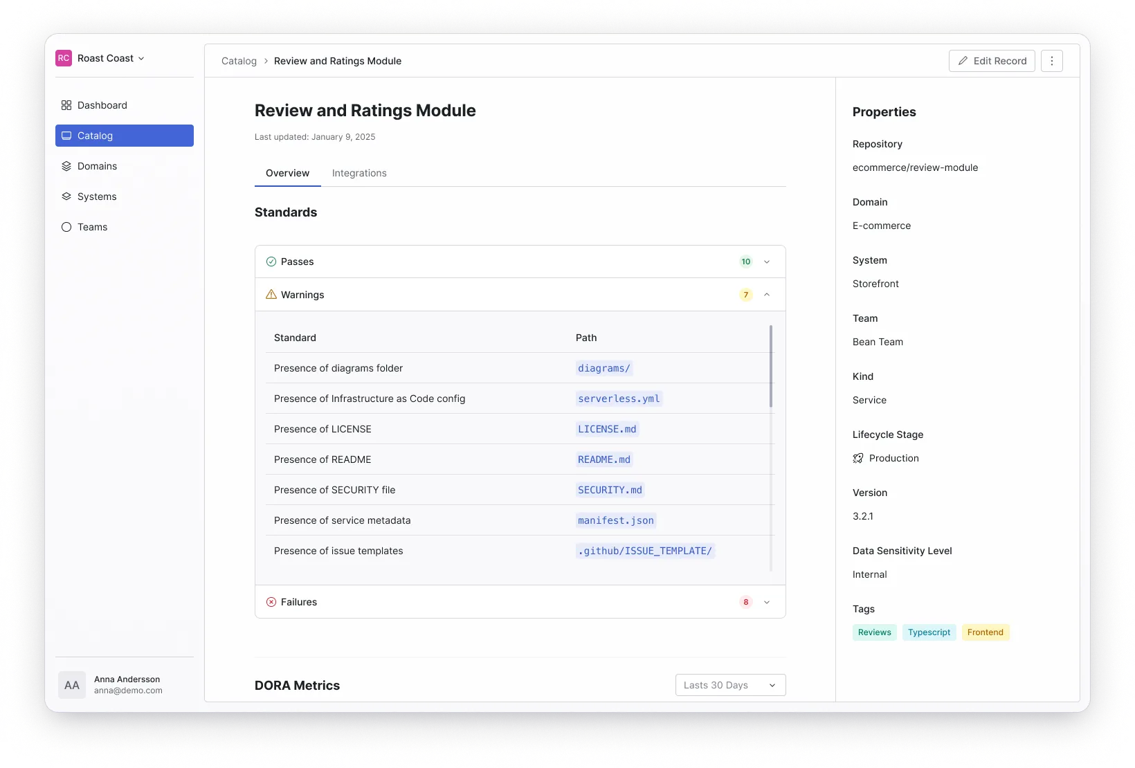The image size is (1135, 768).
Task: Click the Typescript tag chip
Action: (929, 632)
